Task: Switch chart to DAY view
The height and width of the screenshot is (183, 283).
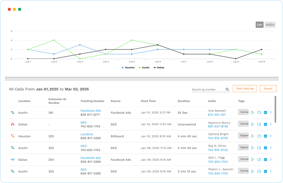Action: click(x=260, y=25)
